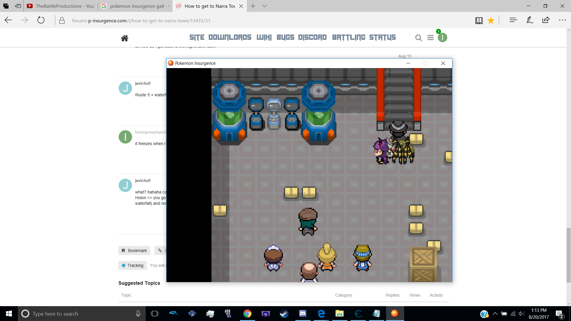Go back with the browser back arrow
This screenshot has height=321, width=571.
click(8, 20)
